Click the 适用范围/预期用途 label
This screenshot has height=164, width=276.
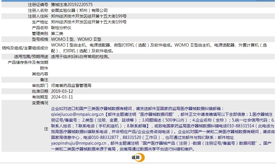(31, 57)
